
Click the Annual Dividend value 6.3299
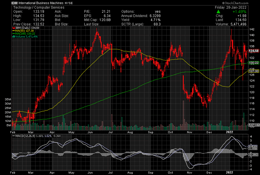(155, 16)
